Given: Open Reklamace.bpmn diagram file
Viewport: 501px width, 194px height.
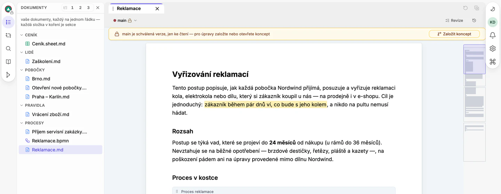Looking at the screenshot, I should (61, 141).
